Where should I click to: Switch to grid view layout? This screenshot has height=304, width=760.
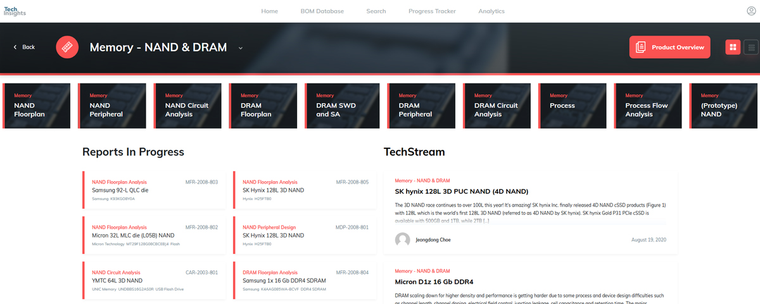point(733,47)
